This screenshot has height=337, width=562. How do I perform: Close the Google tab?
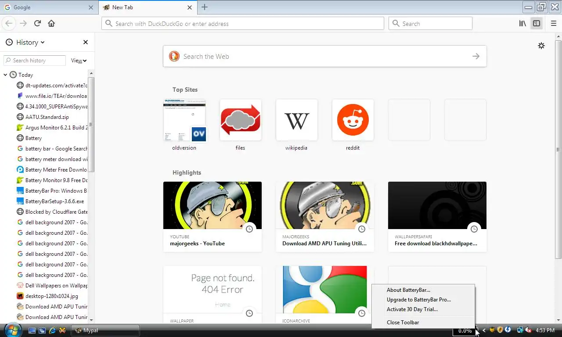[x=91, y=7]
